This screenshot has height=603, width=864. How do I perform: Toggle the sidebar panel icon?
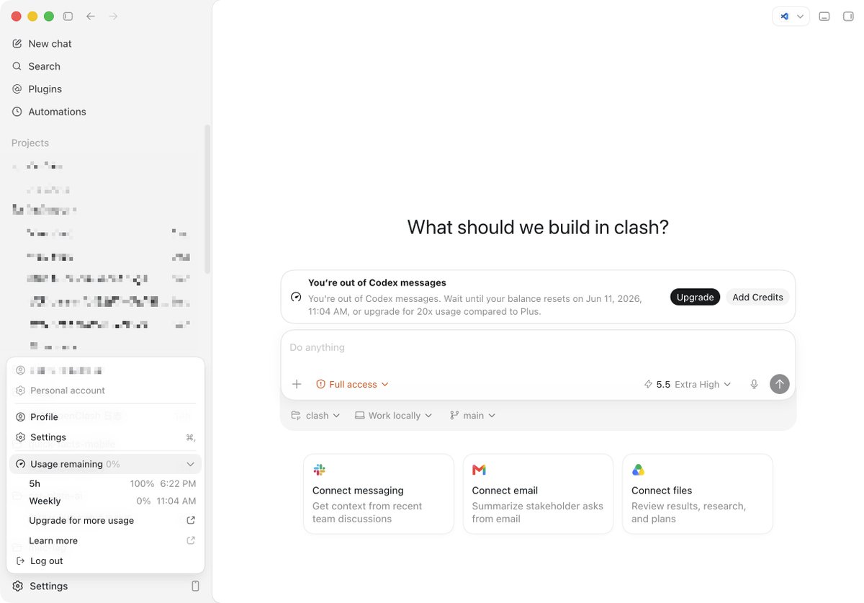point(68,16)
